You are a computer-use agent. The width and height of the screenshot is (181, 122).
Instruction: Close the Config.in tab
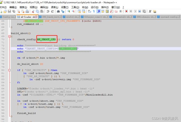point(14,17)
